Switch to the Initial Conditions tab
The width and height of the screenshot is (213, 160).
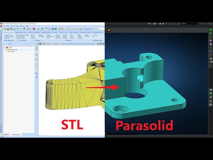[x=74, y=32]
